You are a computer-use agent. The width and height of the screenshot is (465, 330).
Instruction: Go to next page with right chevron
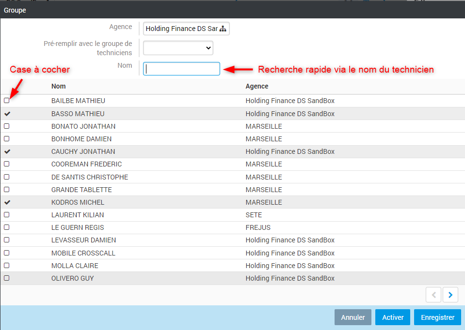point(450,294)
